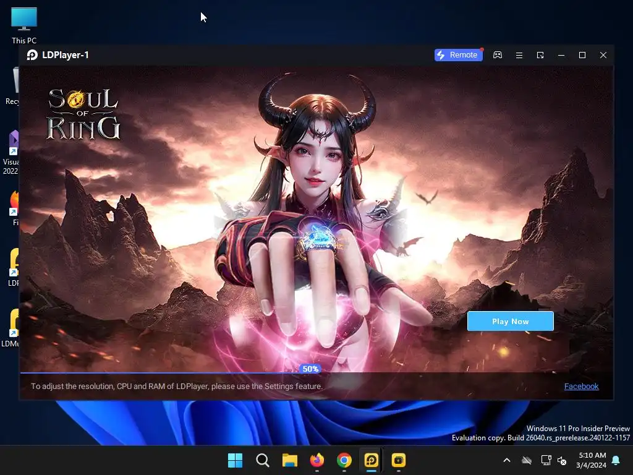
Task: Open the Windows Start menu
Action: point(235,460)
